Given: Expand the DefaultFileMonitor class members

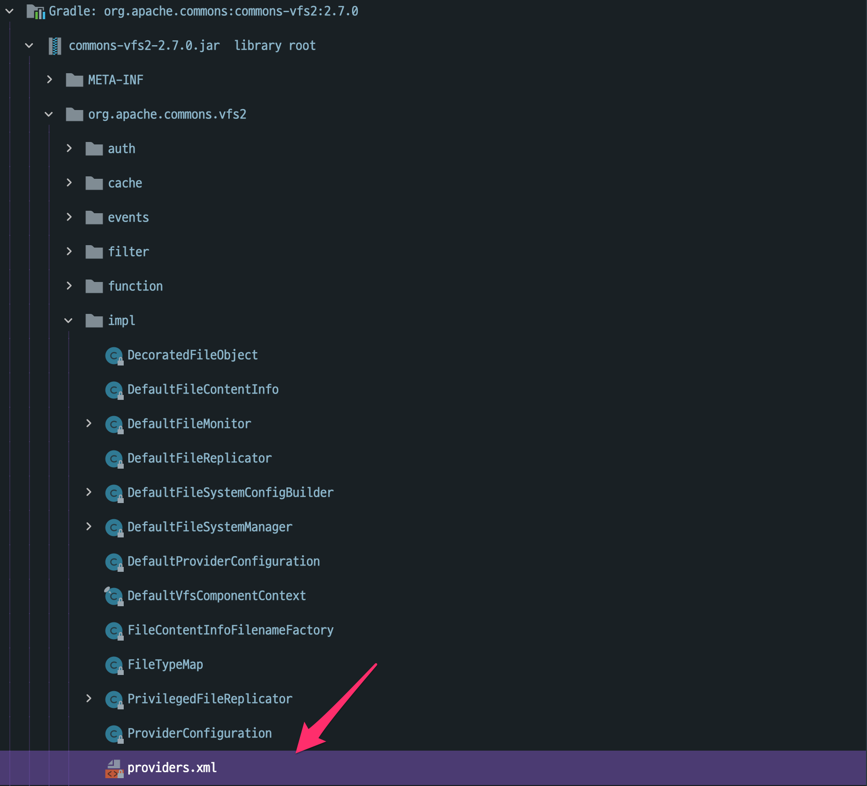Looking at the screenshot, I should 88,423.
